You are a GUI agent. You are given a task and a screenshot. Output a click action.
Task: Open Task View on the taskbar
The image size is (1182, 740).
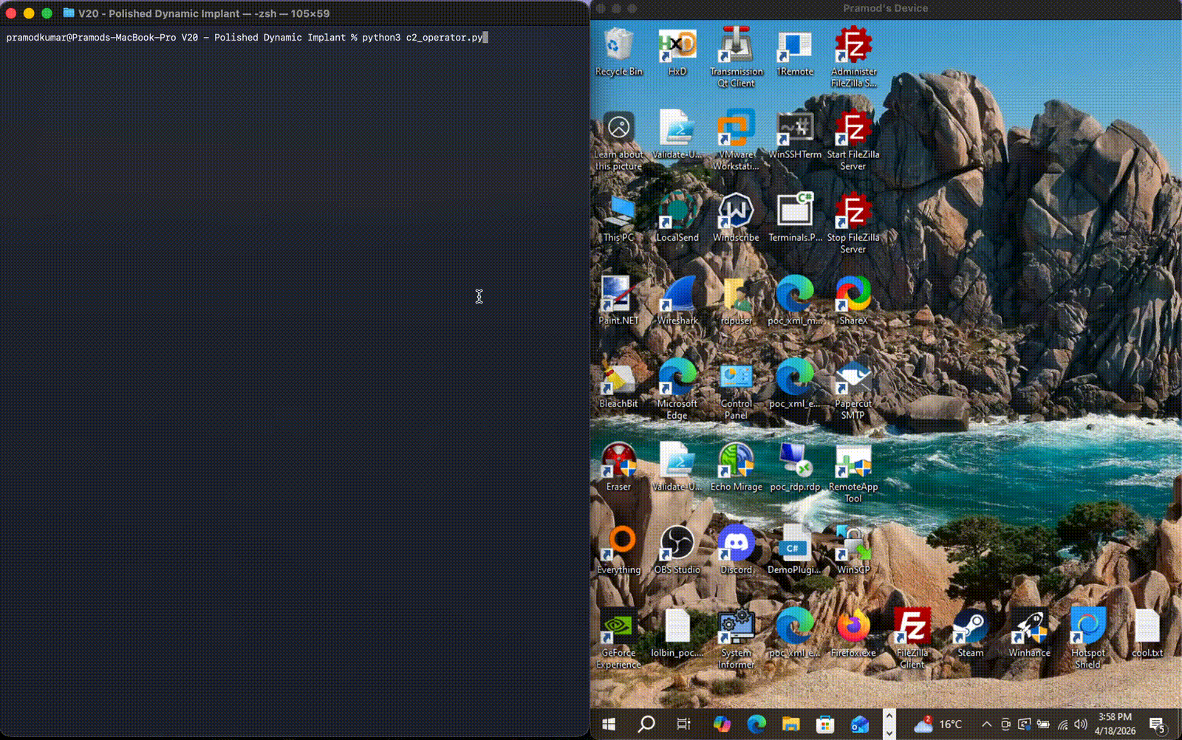coord(683,724)
